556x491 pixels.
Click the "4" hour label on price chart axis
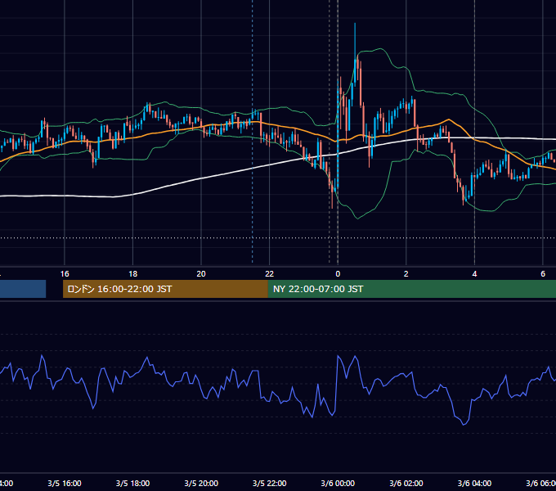click(474, 274)
